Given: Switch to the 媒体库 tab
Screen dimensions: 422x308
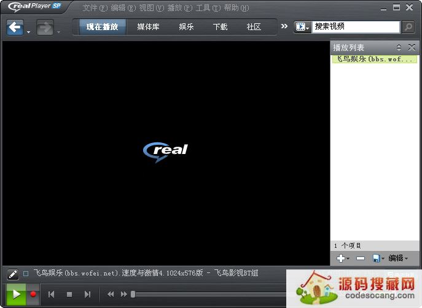Looking at the screenshot, I should (148, 27).
